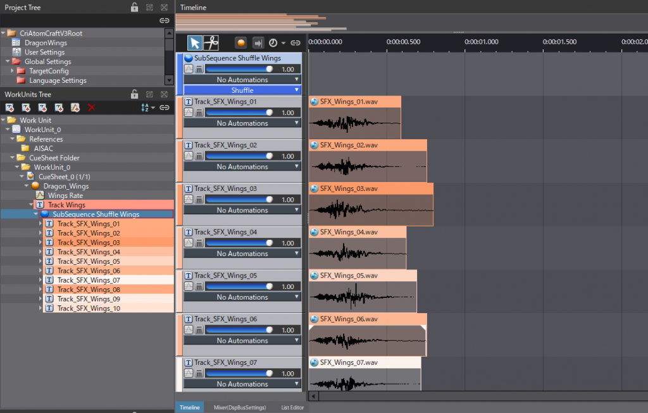648x413 pixels.
Task: Open the A-Z sort order options
Action: (147, 108)
